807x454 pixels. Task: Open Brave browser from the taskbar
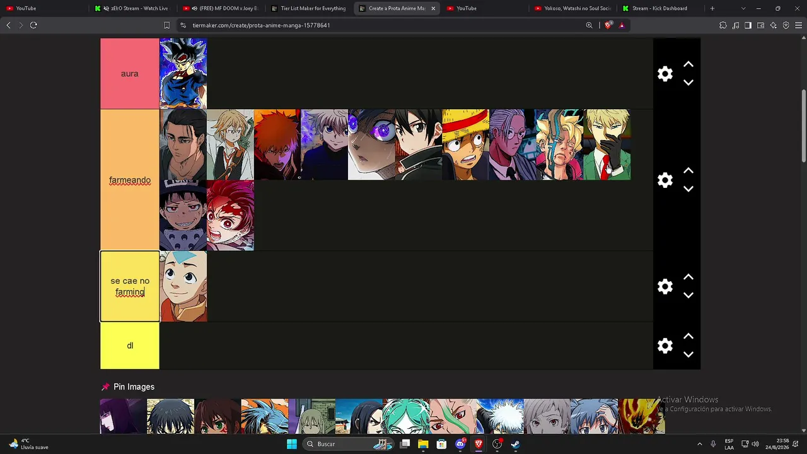[479, 444]
